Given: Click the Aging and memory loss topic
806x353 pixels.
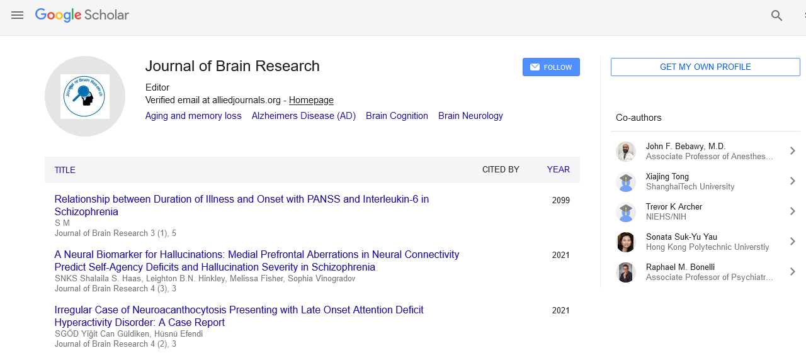Looking at the screenshot, I should [193, 116].
